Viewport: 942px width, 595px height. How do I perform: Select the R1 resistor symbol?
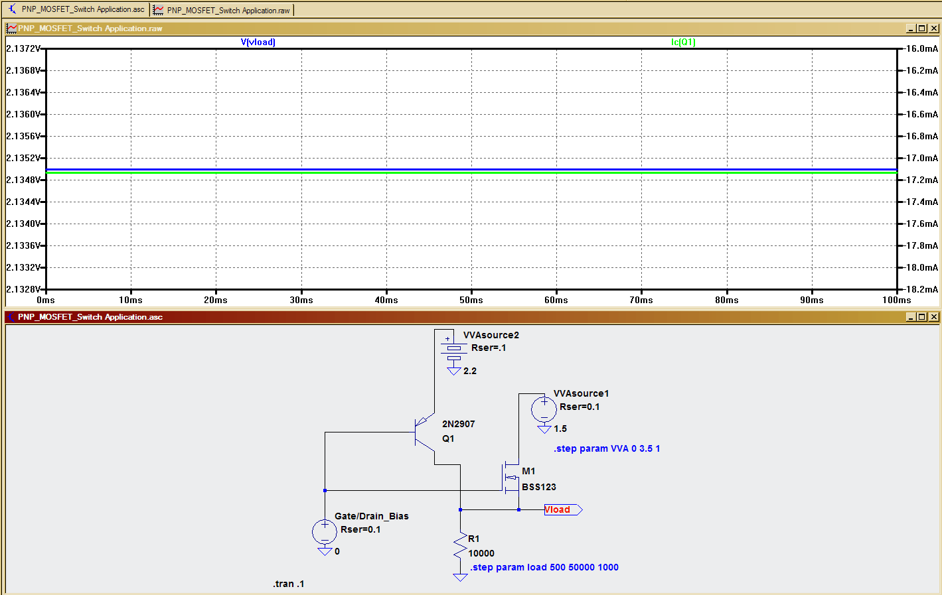click(460, 546)
